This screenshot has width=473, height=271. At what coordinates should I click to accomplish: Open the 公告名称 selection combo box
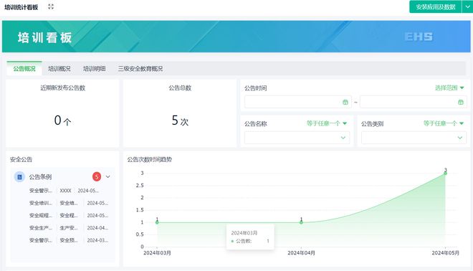click(297, 138)
